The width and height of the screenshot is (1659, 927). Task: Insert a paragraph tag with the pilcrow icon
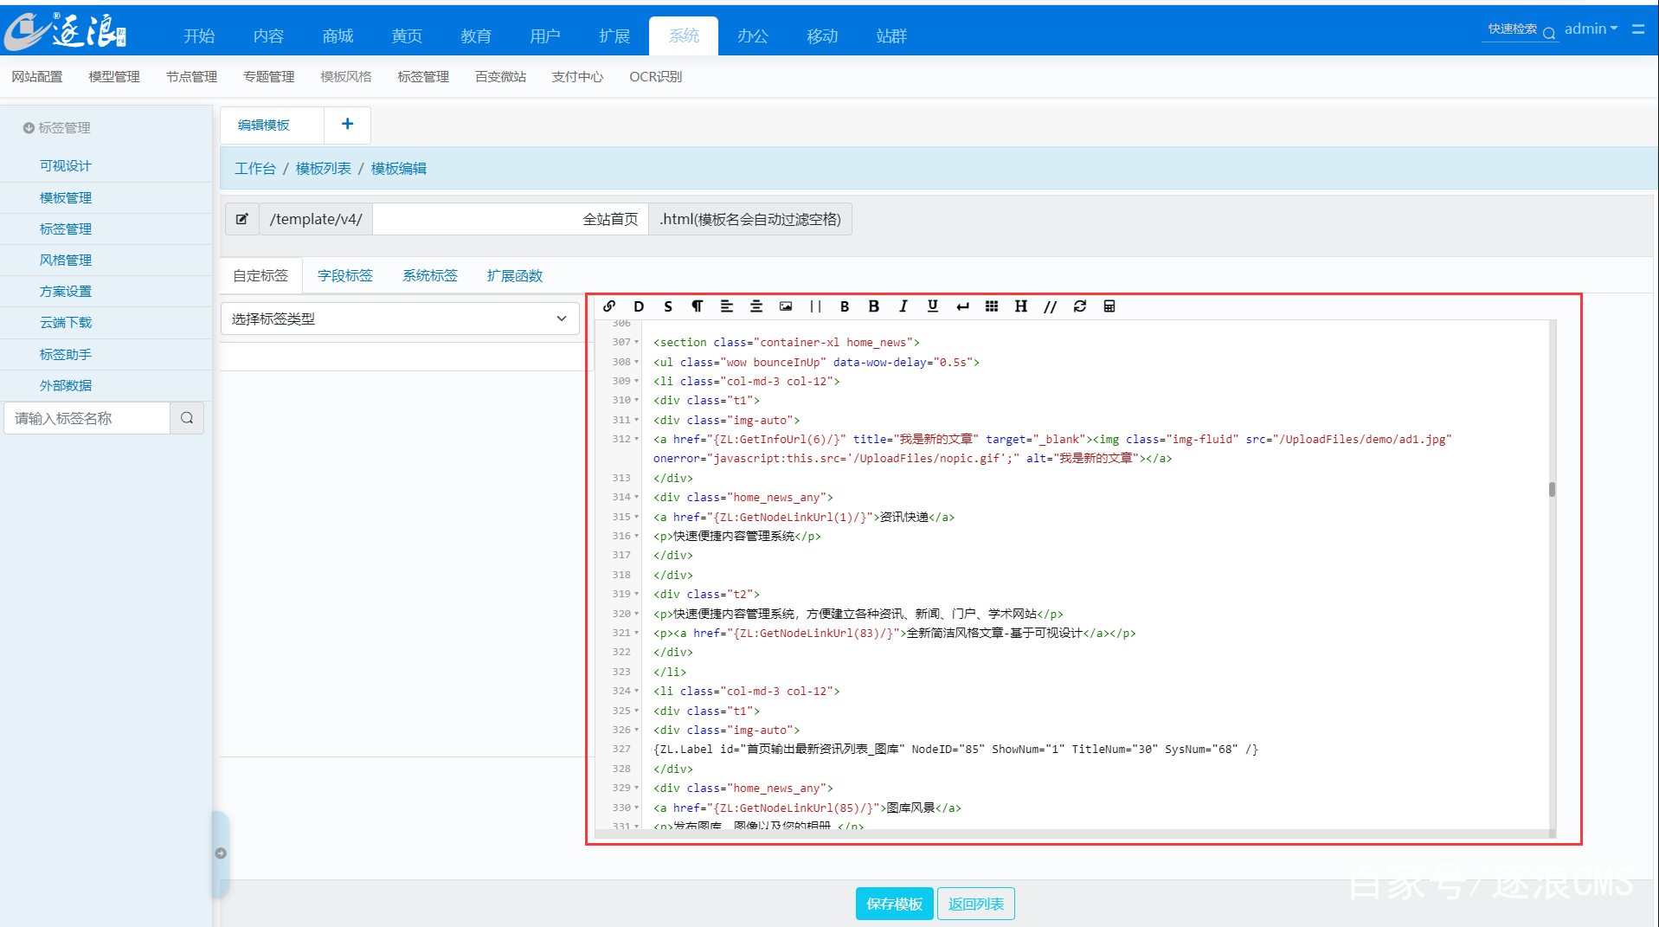point(698,306)
